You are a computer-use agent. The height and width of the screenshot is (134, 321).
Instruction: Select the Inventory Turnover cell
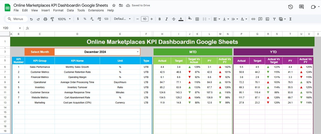(77, 87)
